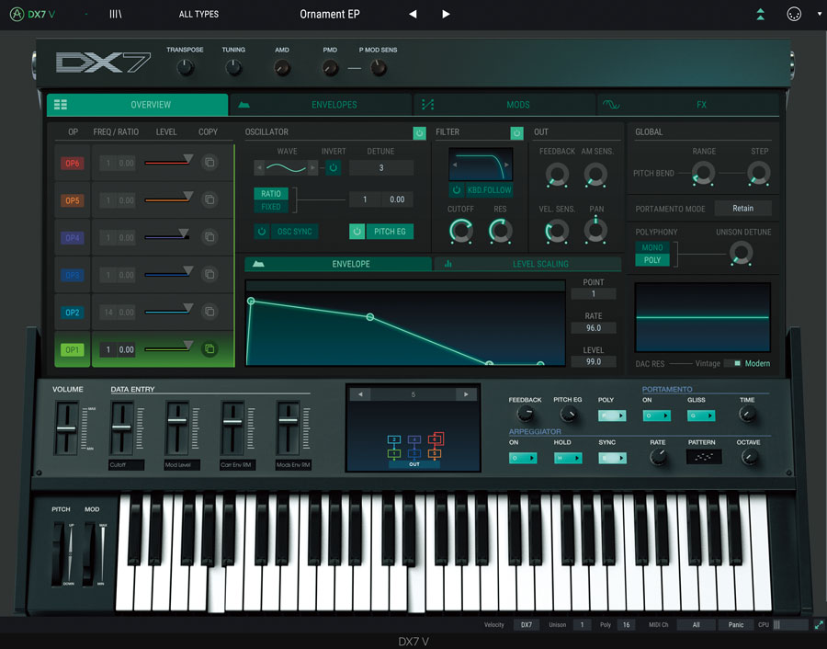Select next oscillator waveform arrow
827x649 pixels.
click(312, 168)
